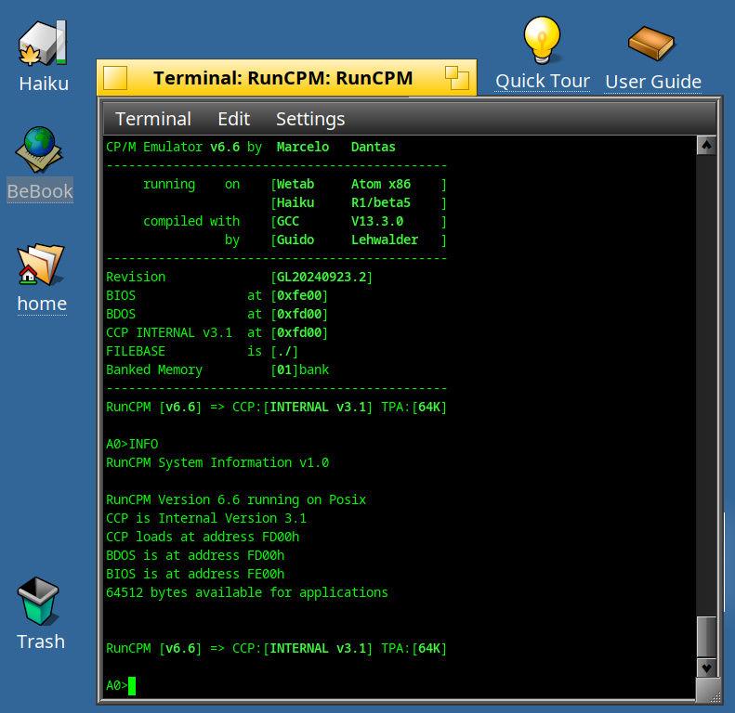The width and height of the screenshot is (735, 713).
Task: Click the final A0> prompt cursor
Action: tap(132, 685)
